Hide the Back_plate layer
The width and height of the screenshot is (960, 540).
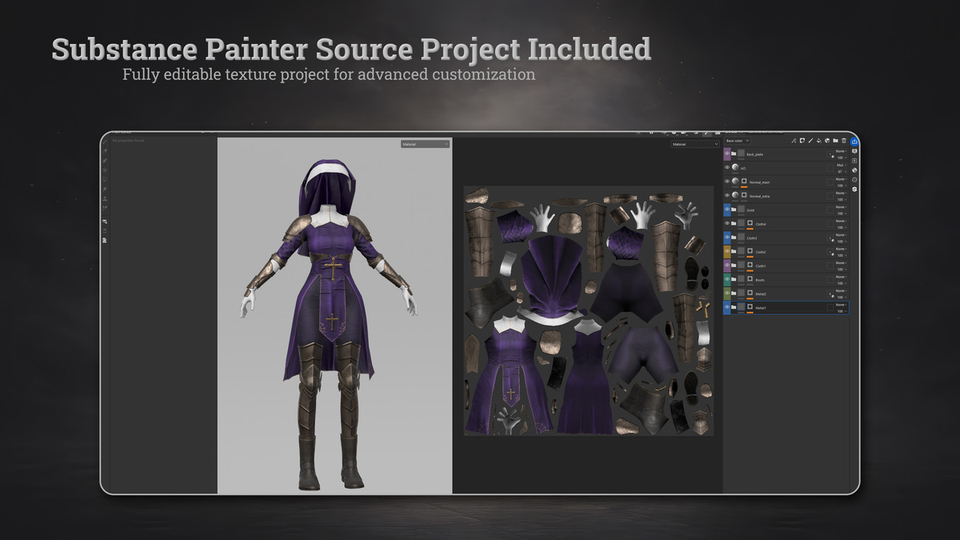click(727, 154)
